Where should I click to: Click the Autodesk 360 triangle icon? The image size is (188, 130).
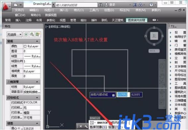pyautogui.click(x=140, y=5)
